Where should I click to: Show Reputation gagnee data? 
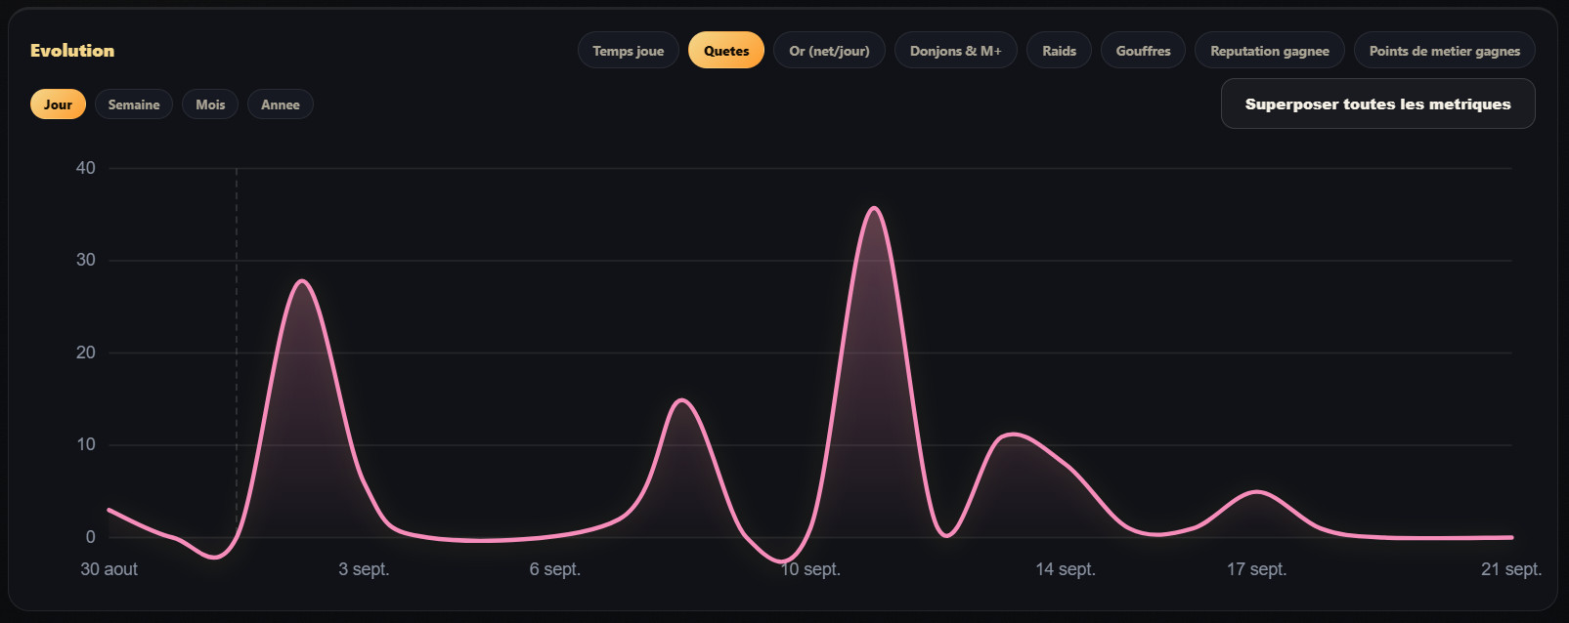coord(1269,51)
